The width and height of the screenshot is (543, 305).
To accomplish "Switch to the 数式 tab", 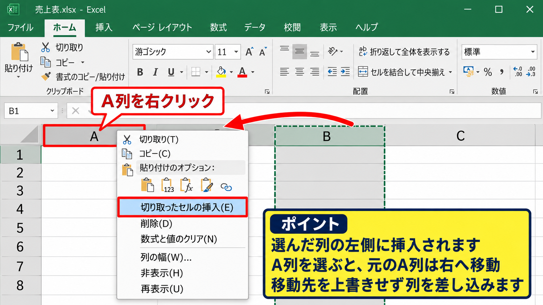I will (218, 27).
